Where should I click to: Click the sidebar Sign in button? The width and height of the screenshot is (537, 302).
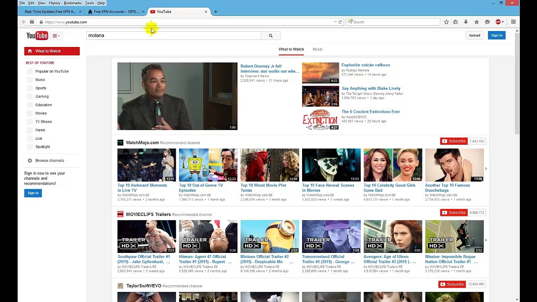[33, 193]
